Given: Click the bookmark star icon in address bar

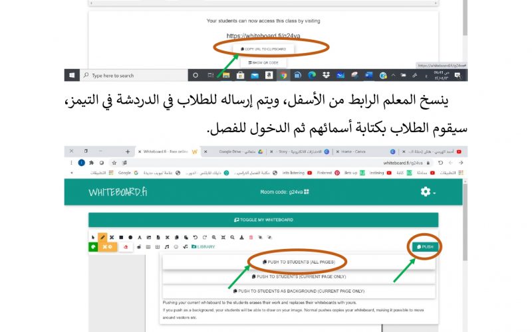Looking at the screenshot, I should tap(114, 163).
